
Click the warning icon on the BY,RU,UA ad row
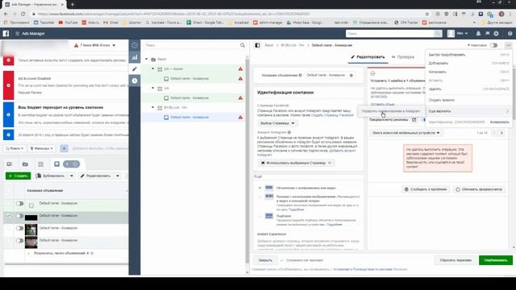[x=240, y=117]
